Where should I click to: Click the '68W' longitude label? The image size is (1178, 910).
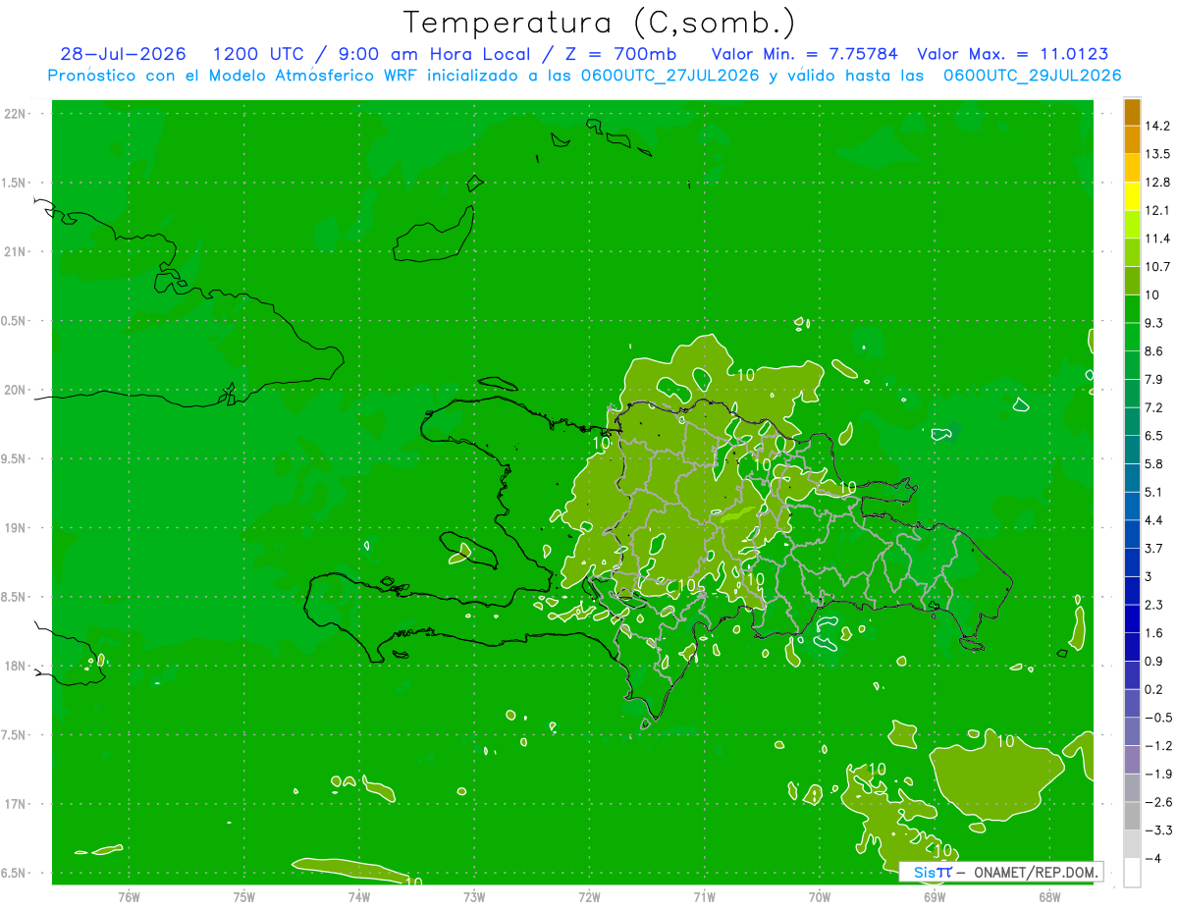coord(1049,897)
